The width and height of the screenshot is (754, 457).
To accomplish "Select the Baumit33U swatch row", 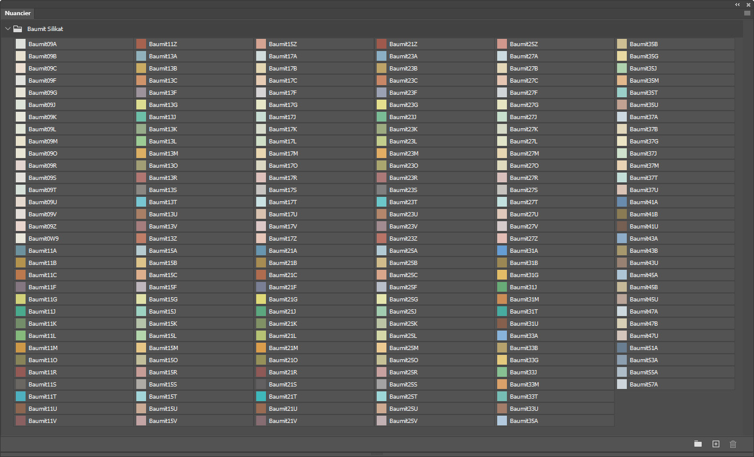I will coord(555,408).
